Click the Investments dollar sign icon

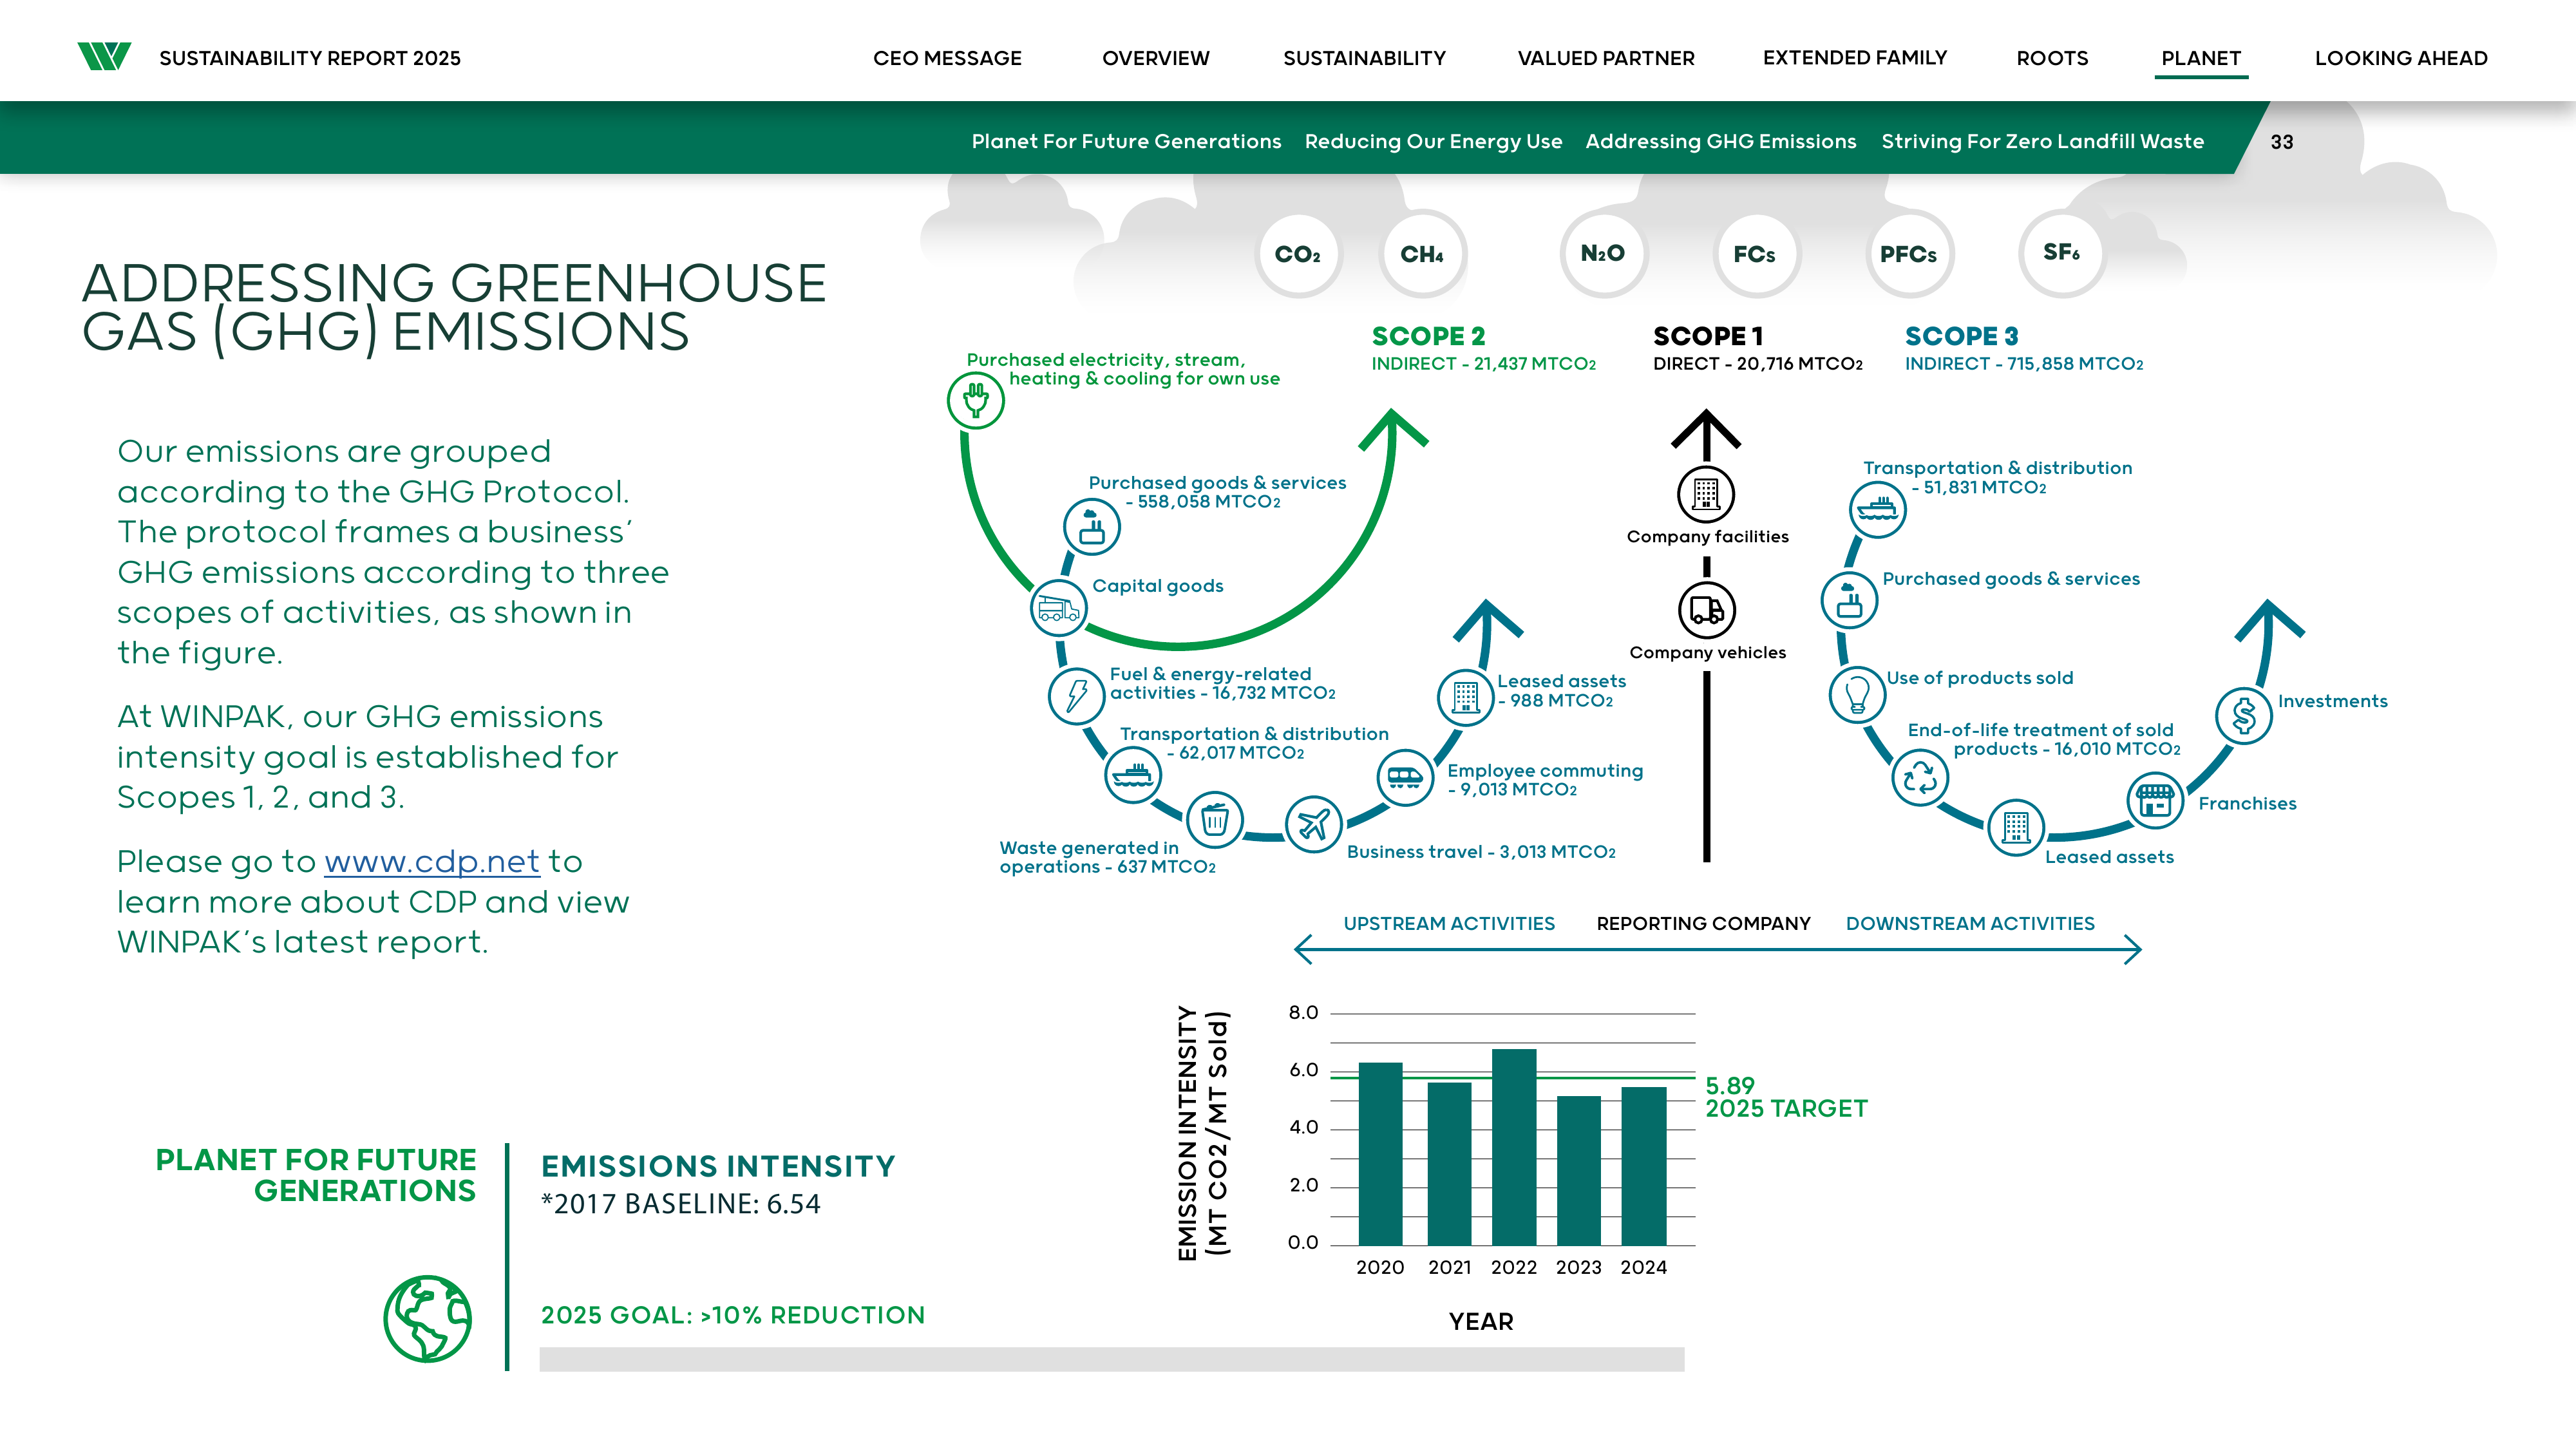tap(2244, 716)
